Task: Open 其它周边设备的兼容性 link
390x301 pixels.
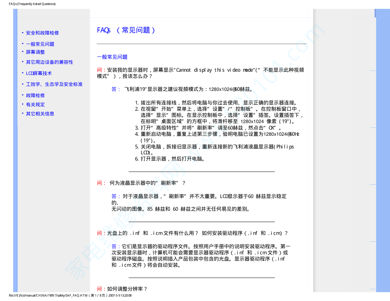Action: pos(49,62)
